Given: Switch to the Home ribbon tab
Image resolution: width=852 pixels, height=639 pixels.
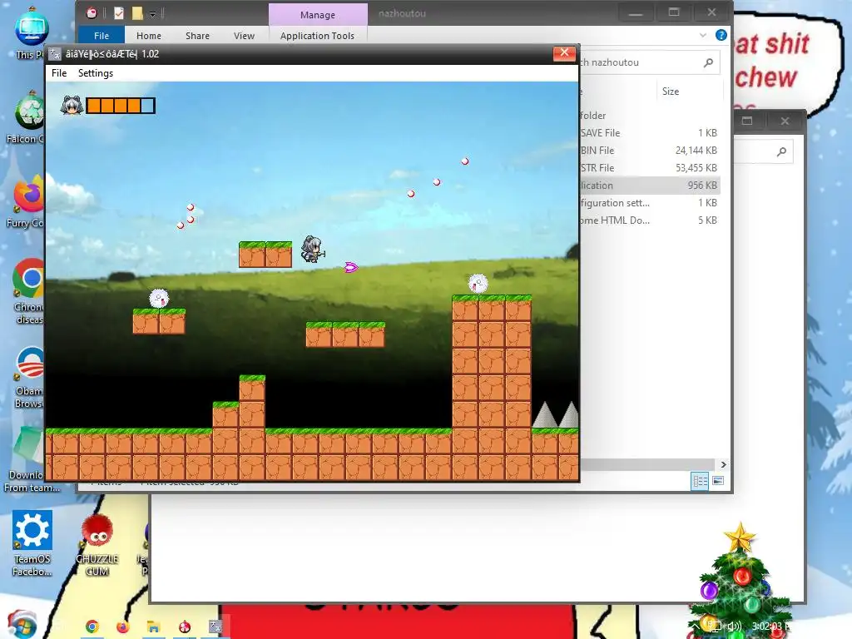Looking at the screenshot, I should [x=149, y=35].
